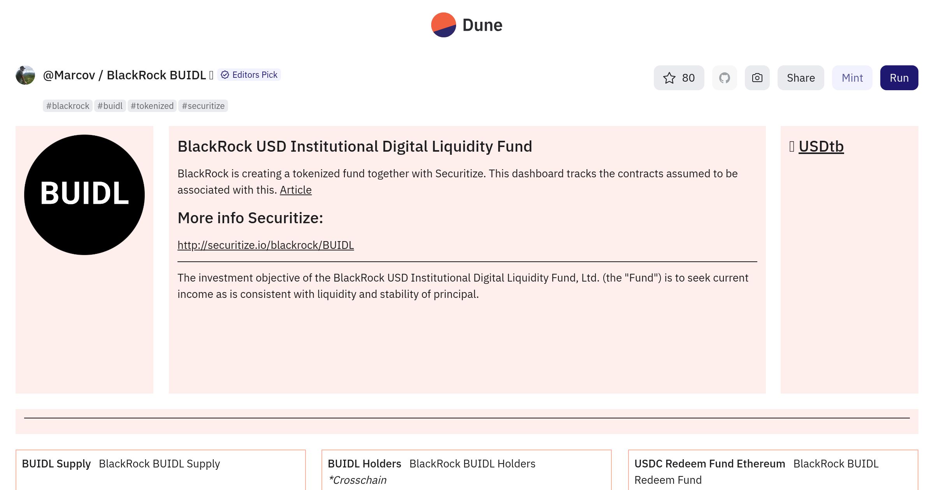Open USDC Redeem Fund Ethereum title
The image size is (934, 490).
coord(710,464)
